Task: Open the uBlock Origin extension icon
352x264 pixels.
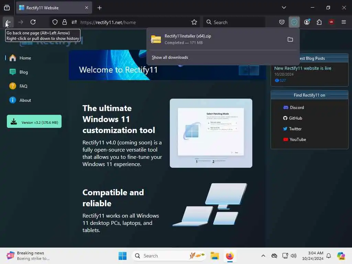Action: click(331, 22)
